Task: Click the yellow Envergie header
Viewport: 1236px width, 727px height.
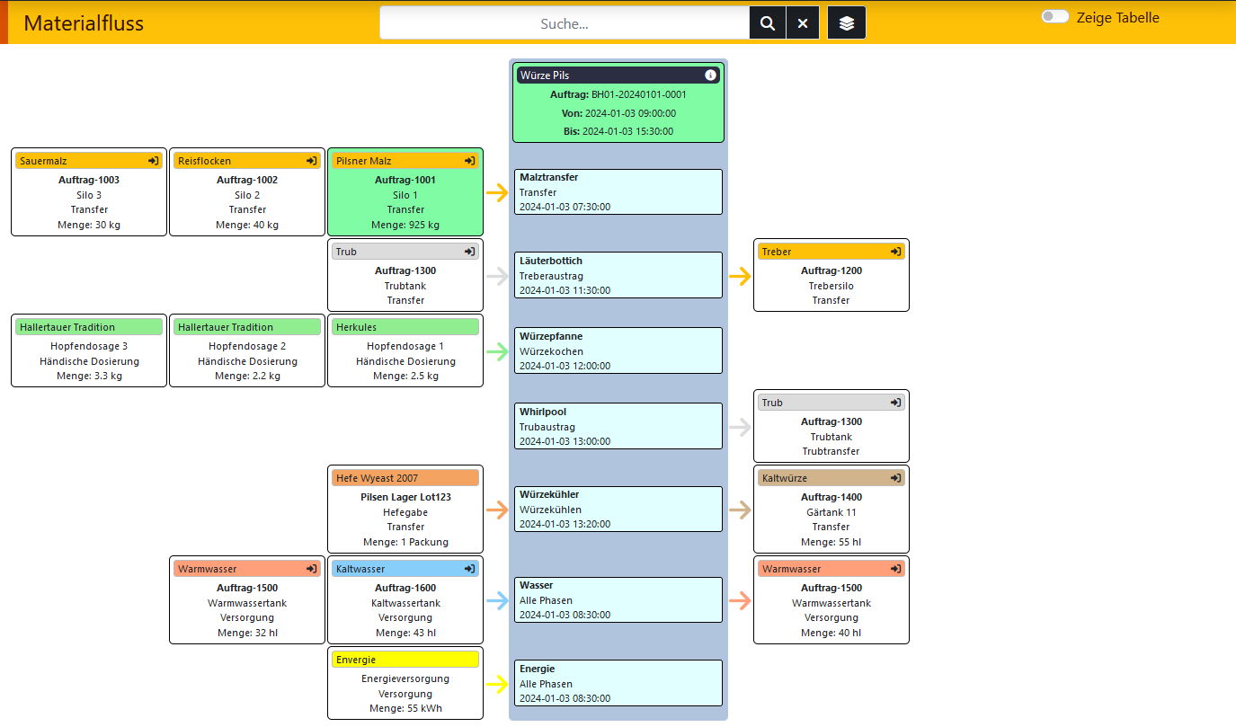Action: (x=405, y=660)
